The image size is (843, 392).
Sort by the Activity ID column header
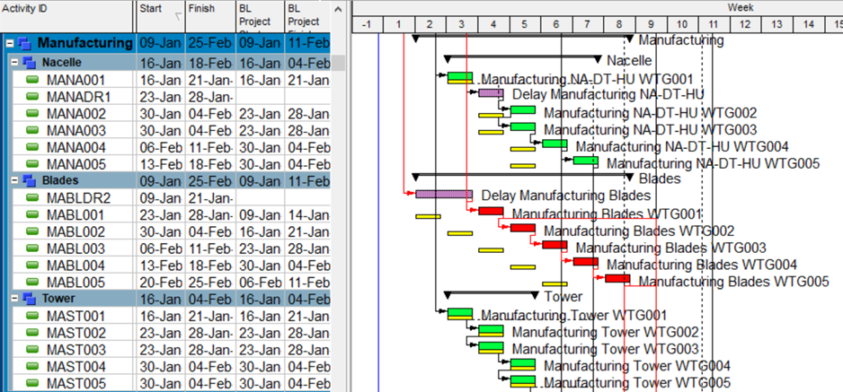pyautogui.click(x=67, y=16)
